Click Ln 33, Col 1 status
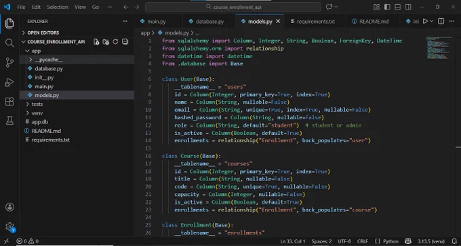This screenshot has height=246, width=461. [293, 241]
